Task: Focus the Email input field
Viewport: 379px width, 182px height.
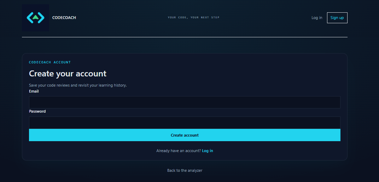Action: point(185,102)
